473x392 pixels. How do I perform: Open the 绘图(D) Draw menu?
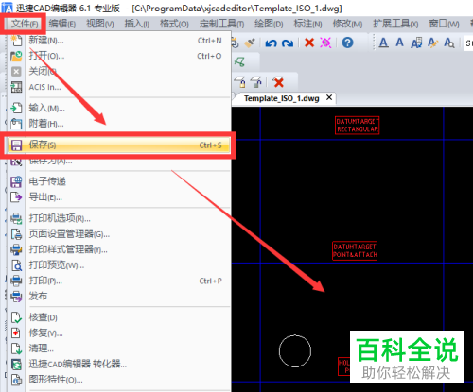pyautogui.click(x=269, y=24)
